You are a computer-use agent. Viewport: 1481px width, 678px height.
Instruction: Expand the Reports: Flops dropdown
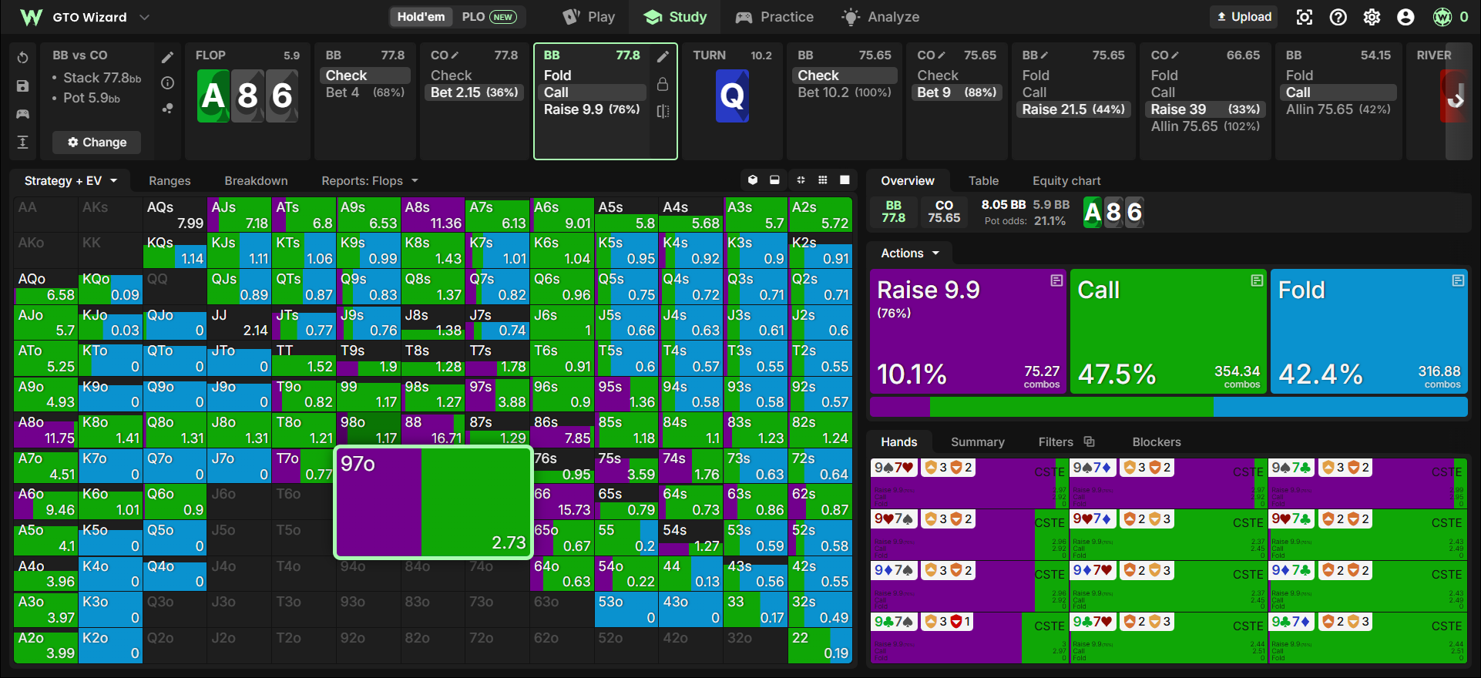point(370,181)
